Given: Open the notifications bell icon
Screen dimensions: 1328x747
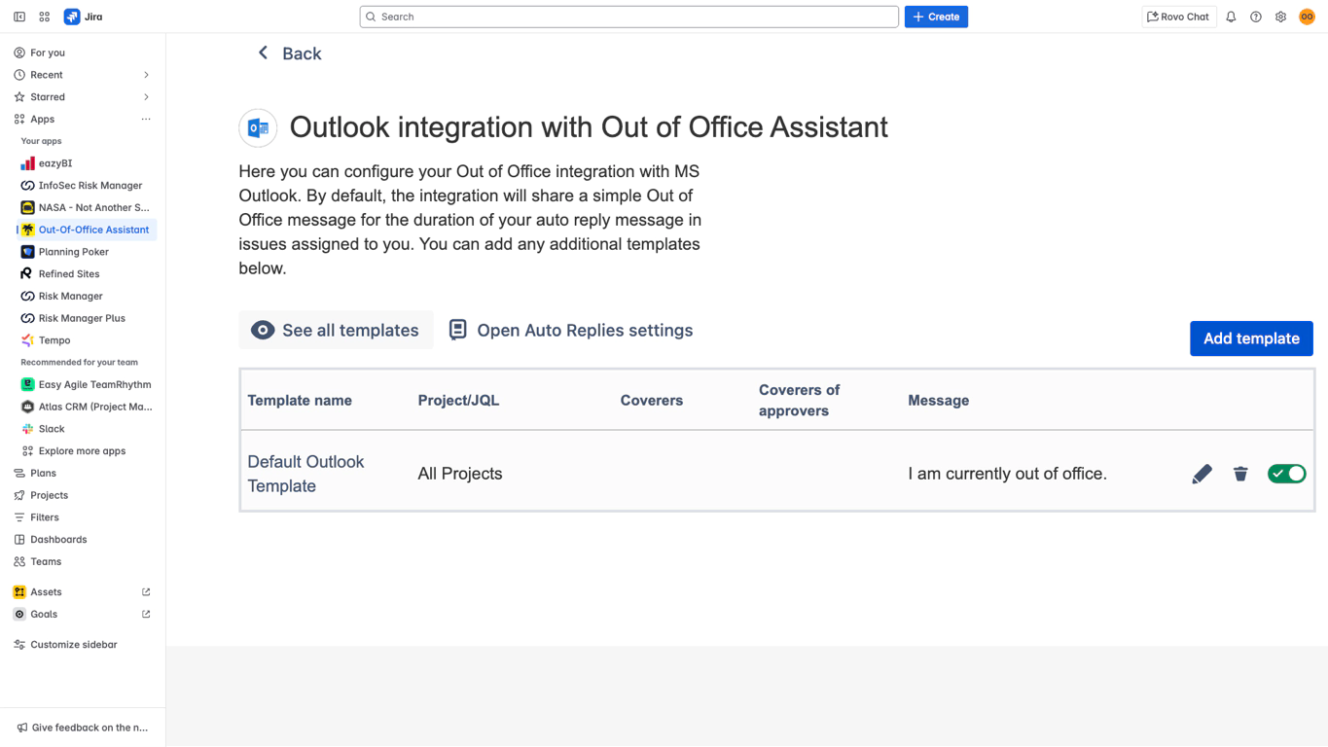Looking at the screenshot, I should pos(1231,17).
